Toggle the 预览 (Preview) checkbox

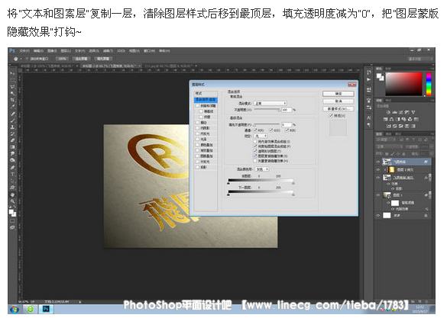click(331, 116)
